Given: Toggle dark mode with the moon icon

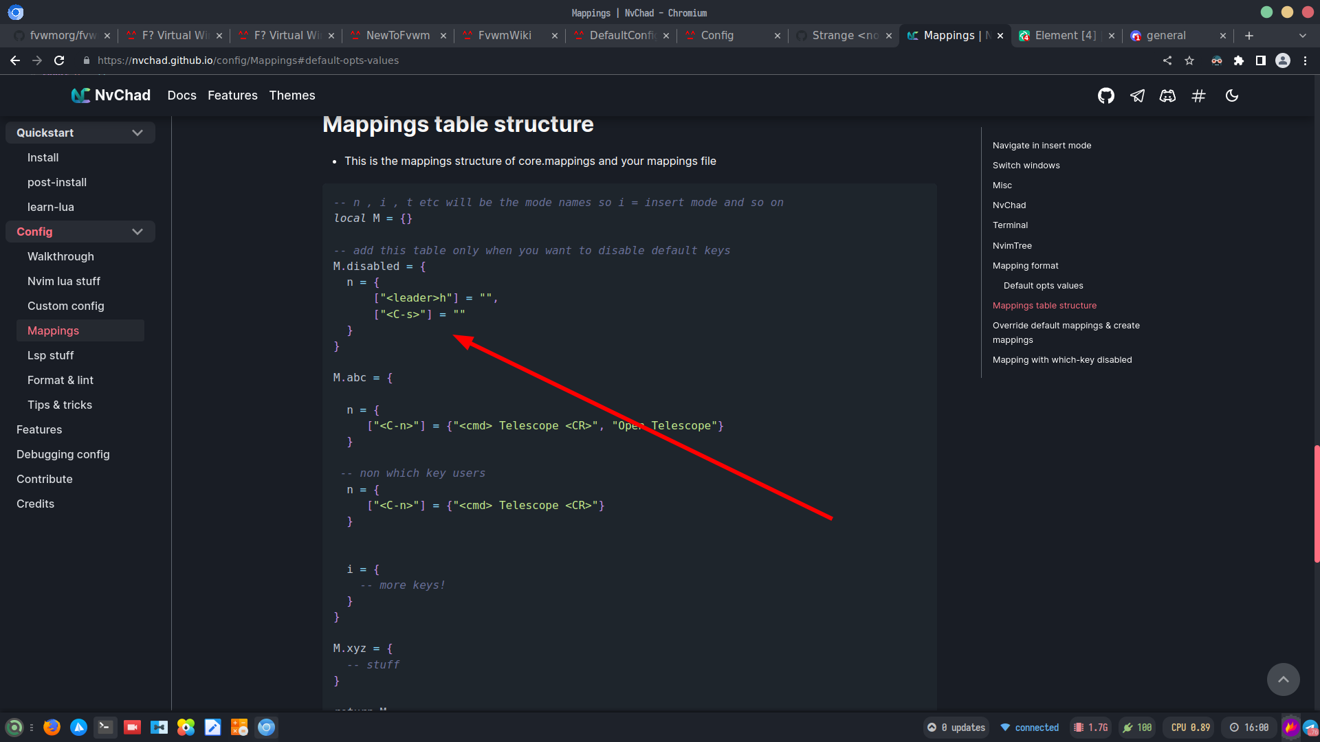Looking at the screenshot, I should 1232,95.
